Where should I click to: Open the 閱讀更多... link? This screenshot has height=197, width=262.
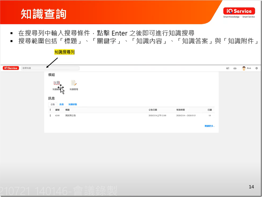coord(209,126)
